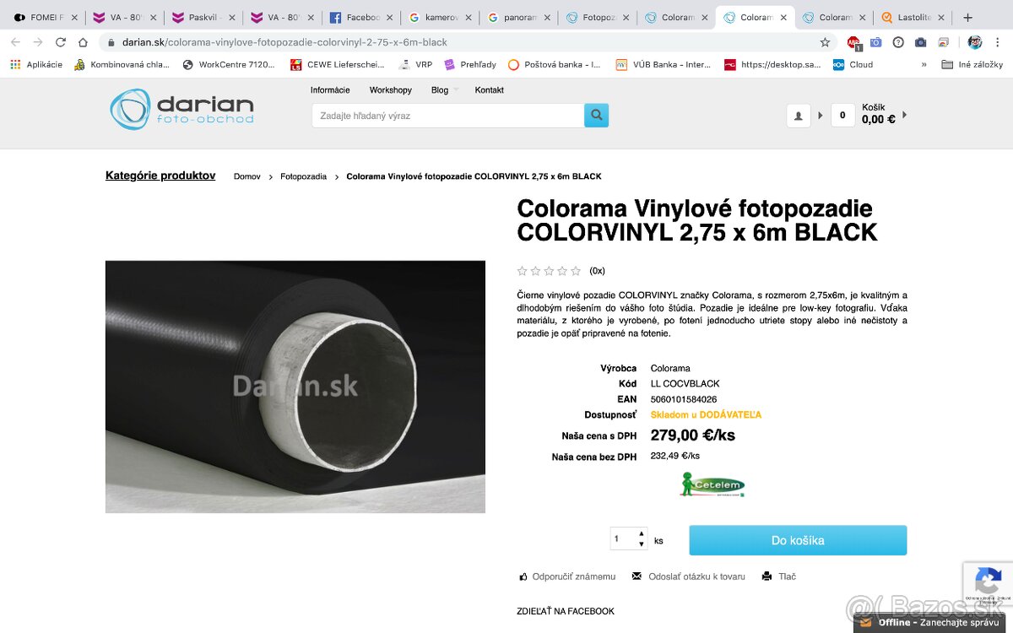Add product with Do košíka button
Viewport: 1013px width, 633px height.
pos(798,540)
